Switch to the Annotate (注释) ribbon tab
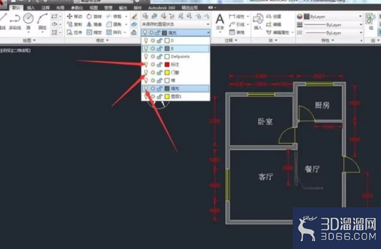 click(x=45, y=8)
